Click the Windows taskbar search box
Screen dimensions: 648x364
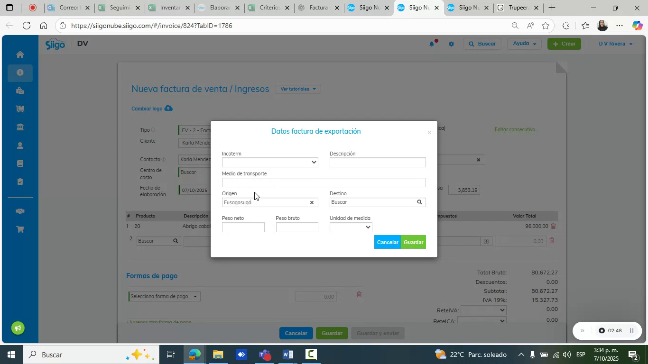(x=90, y=355)
